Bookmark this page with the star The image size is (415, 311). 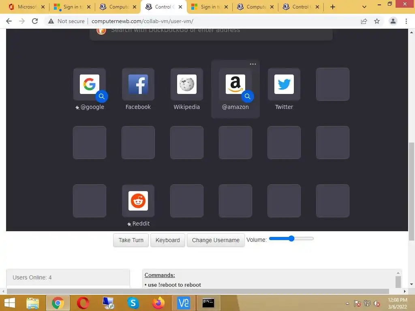tap(377, 21)
